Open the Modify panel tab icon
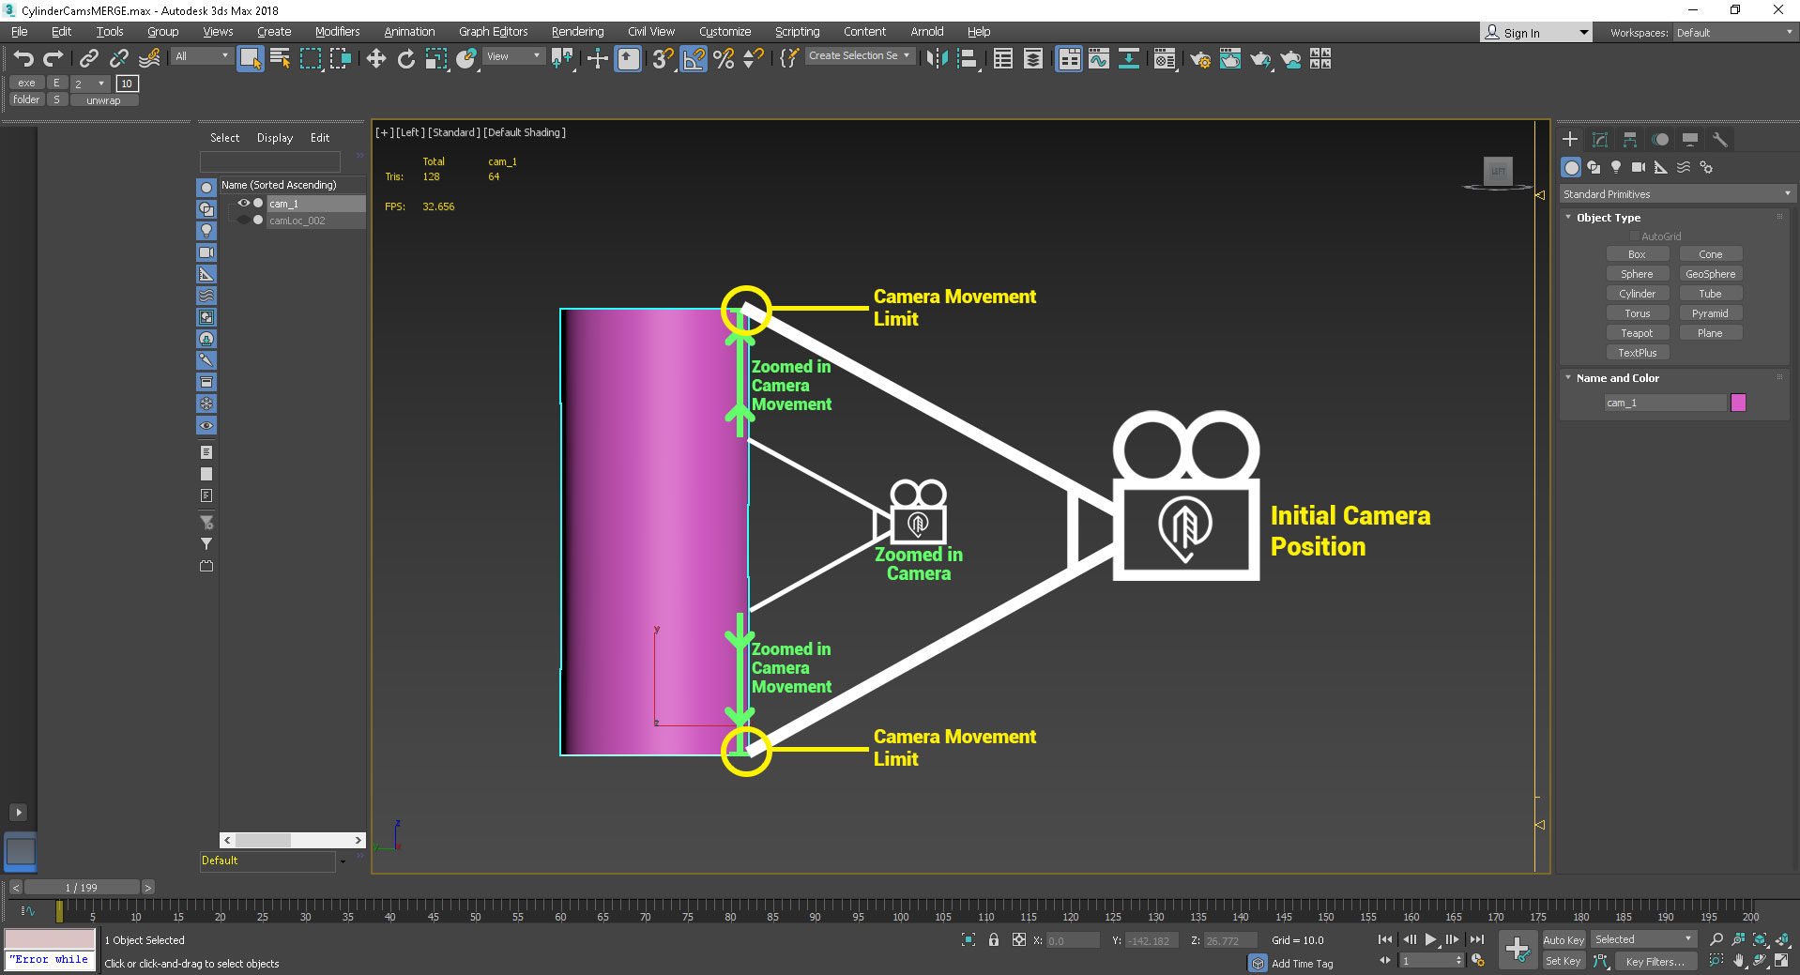Viewport: 1800px width, 975px height. click(x=1600, y=140)
